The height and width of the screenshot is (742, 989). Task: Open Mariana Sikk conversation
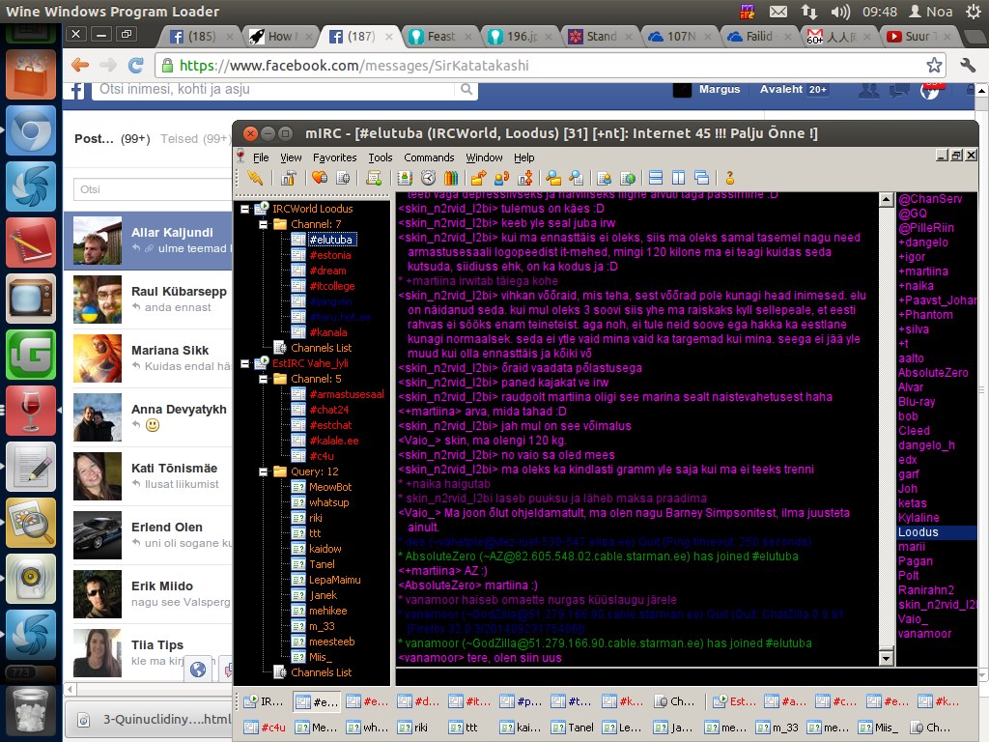click(148, 357)
